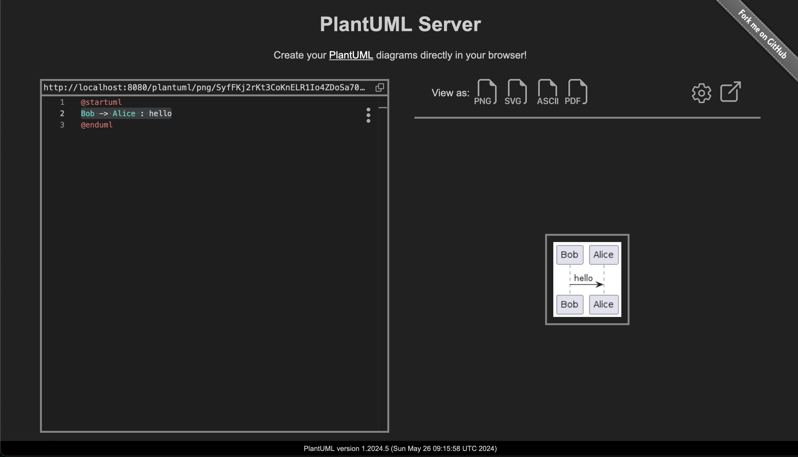
Task: Open the Fork me on GitHub ribbon
Action: 762,34
